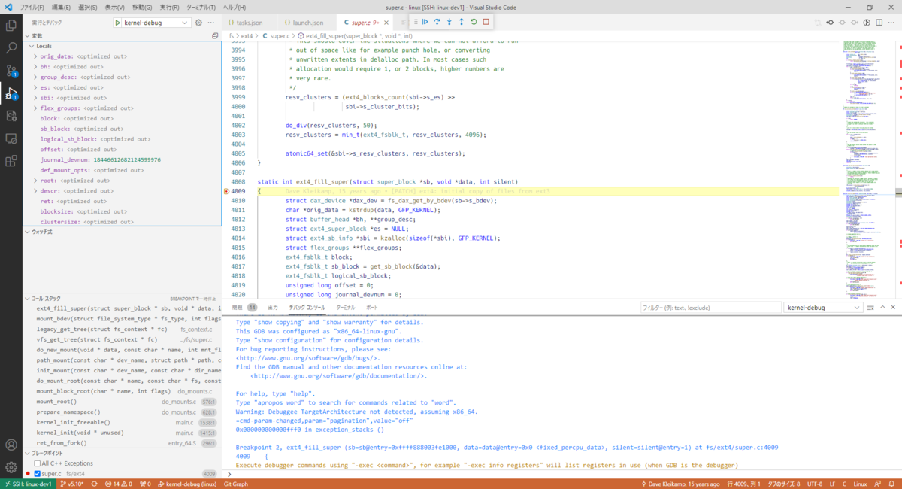Open the Output (出力) panel tab

[x=273, y=308]
